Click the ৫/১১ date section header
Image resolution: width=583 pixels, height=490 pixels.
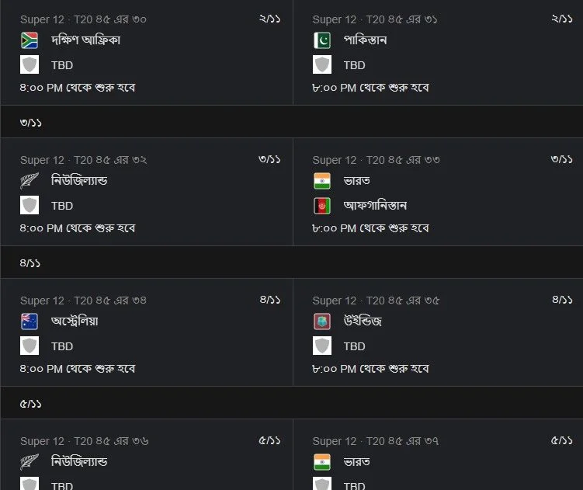[292, 403]
